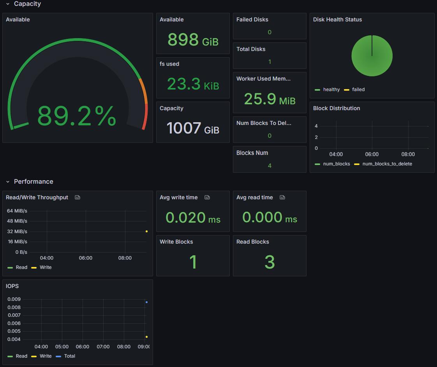
Task: Click Read legend color swatch in Read/Write Throughput
Action: pos(10,267)
